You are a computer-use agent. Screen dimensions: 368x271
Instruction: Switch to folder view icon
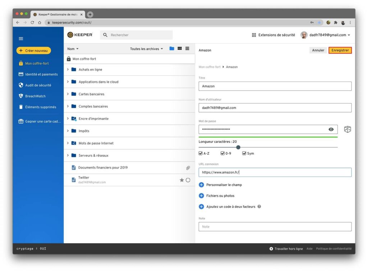click(x=172, y=49)
